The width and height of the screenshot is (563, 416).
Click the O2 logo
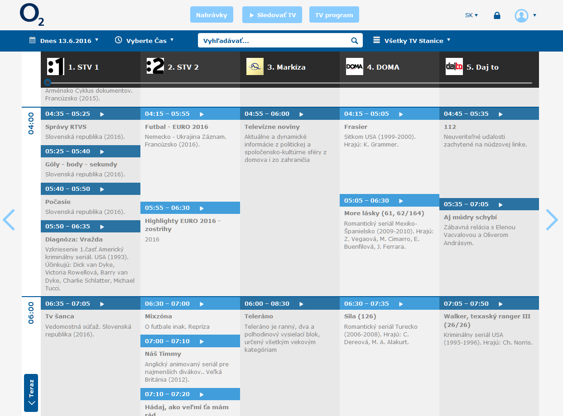[x=32, y=15]
